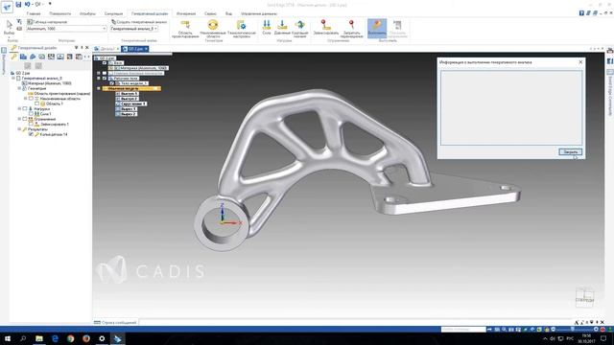Open the Главная ribbon tab
The height and width of the screenshot is (345, 614).
click(34, 13)
